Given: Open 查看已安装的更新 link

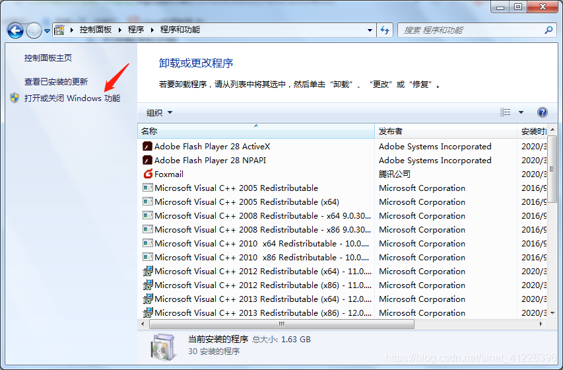Looking at the screenshot, I should point(56,82).
